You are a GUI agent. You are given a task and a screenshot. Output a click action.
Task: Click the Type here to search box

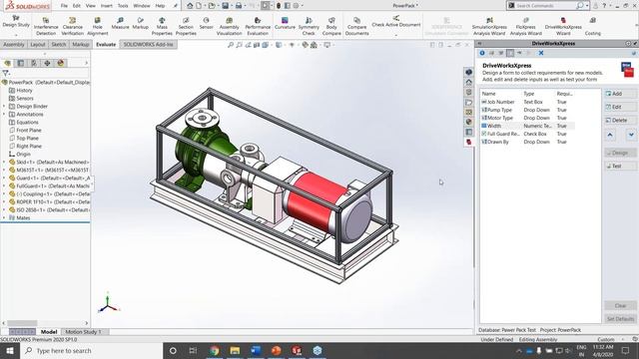(91, 350)
